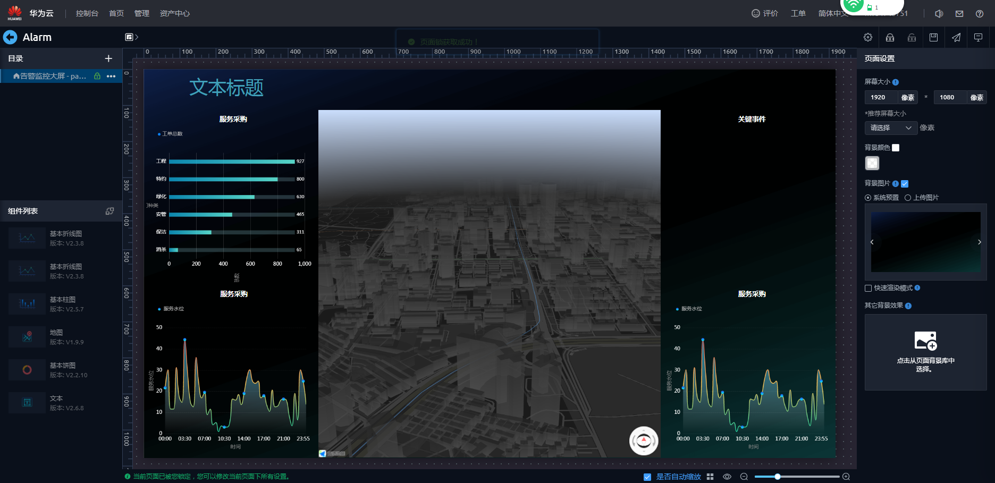This screenshot has width=995, height=483.
Task: Click the 评价 feedback link
Action: point(765,13)
